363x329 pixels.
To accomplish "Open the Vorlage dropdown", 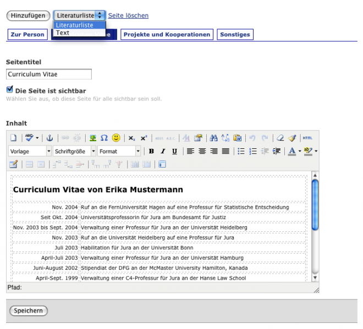I will [x=30, y=151].
